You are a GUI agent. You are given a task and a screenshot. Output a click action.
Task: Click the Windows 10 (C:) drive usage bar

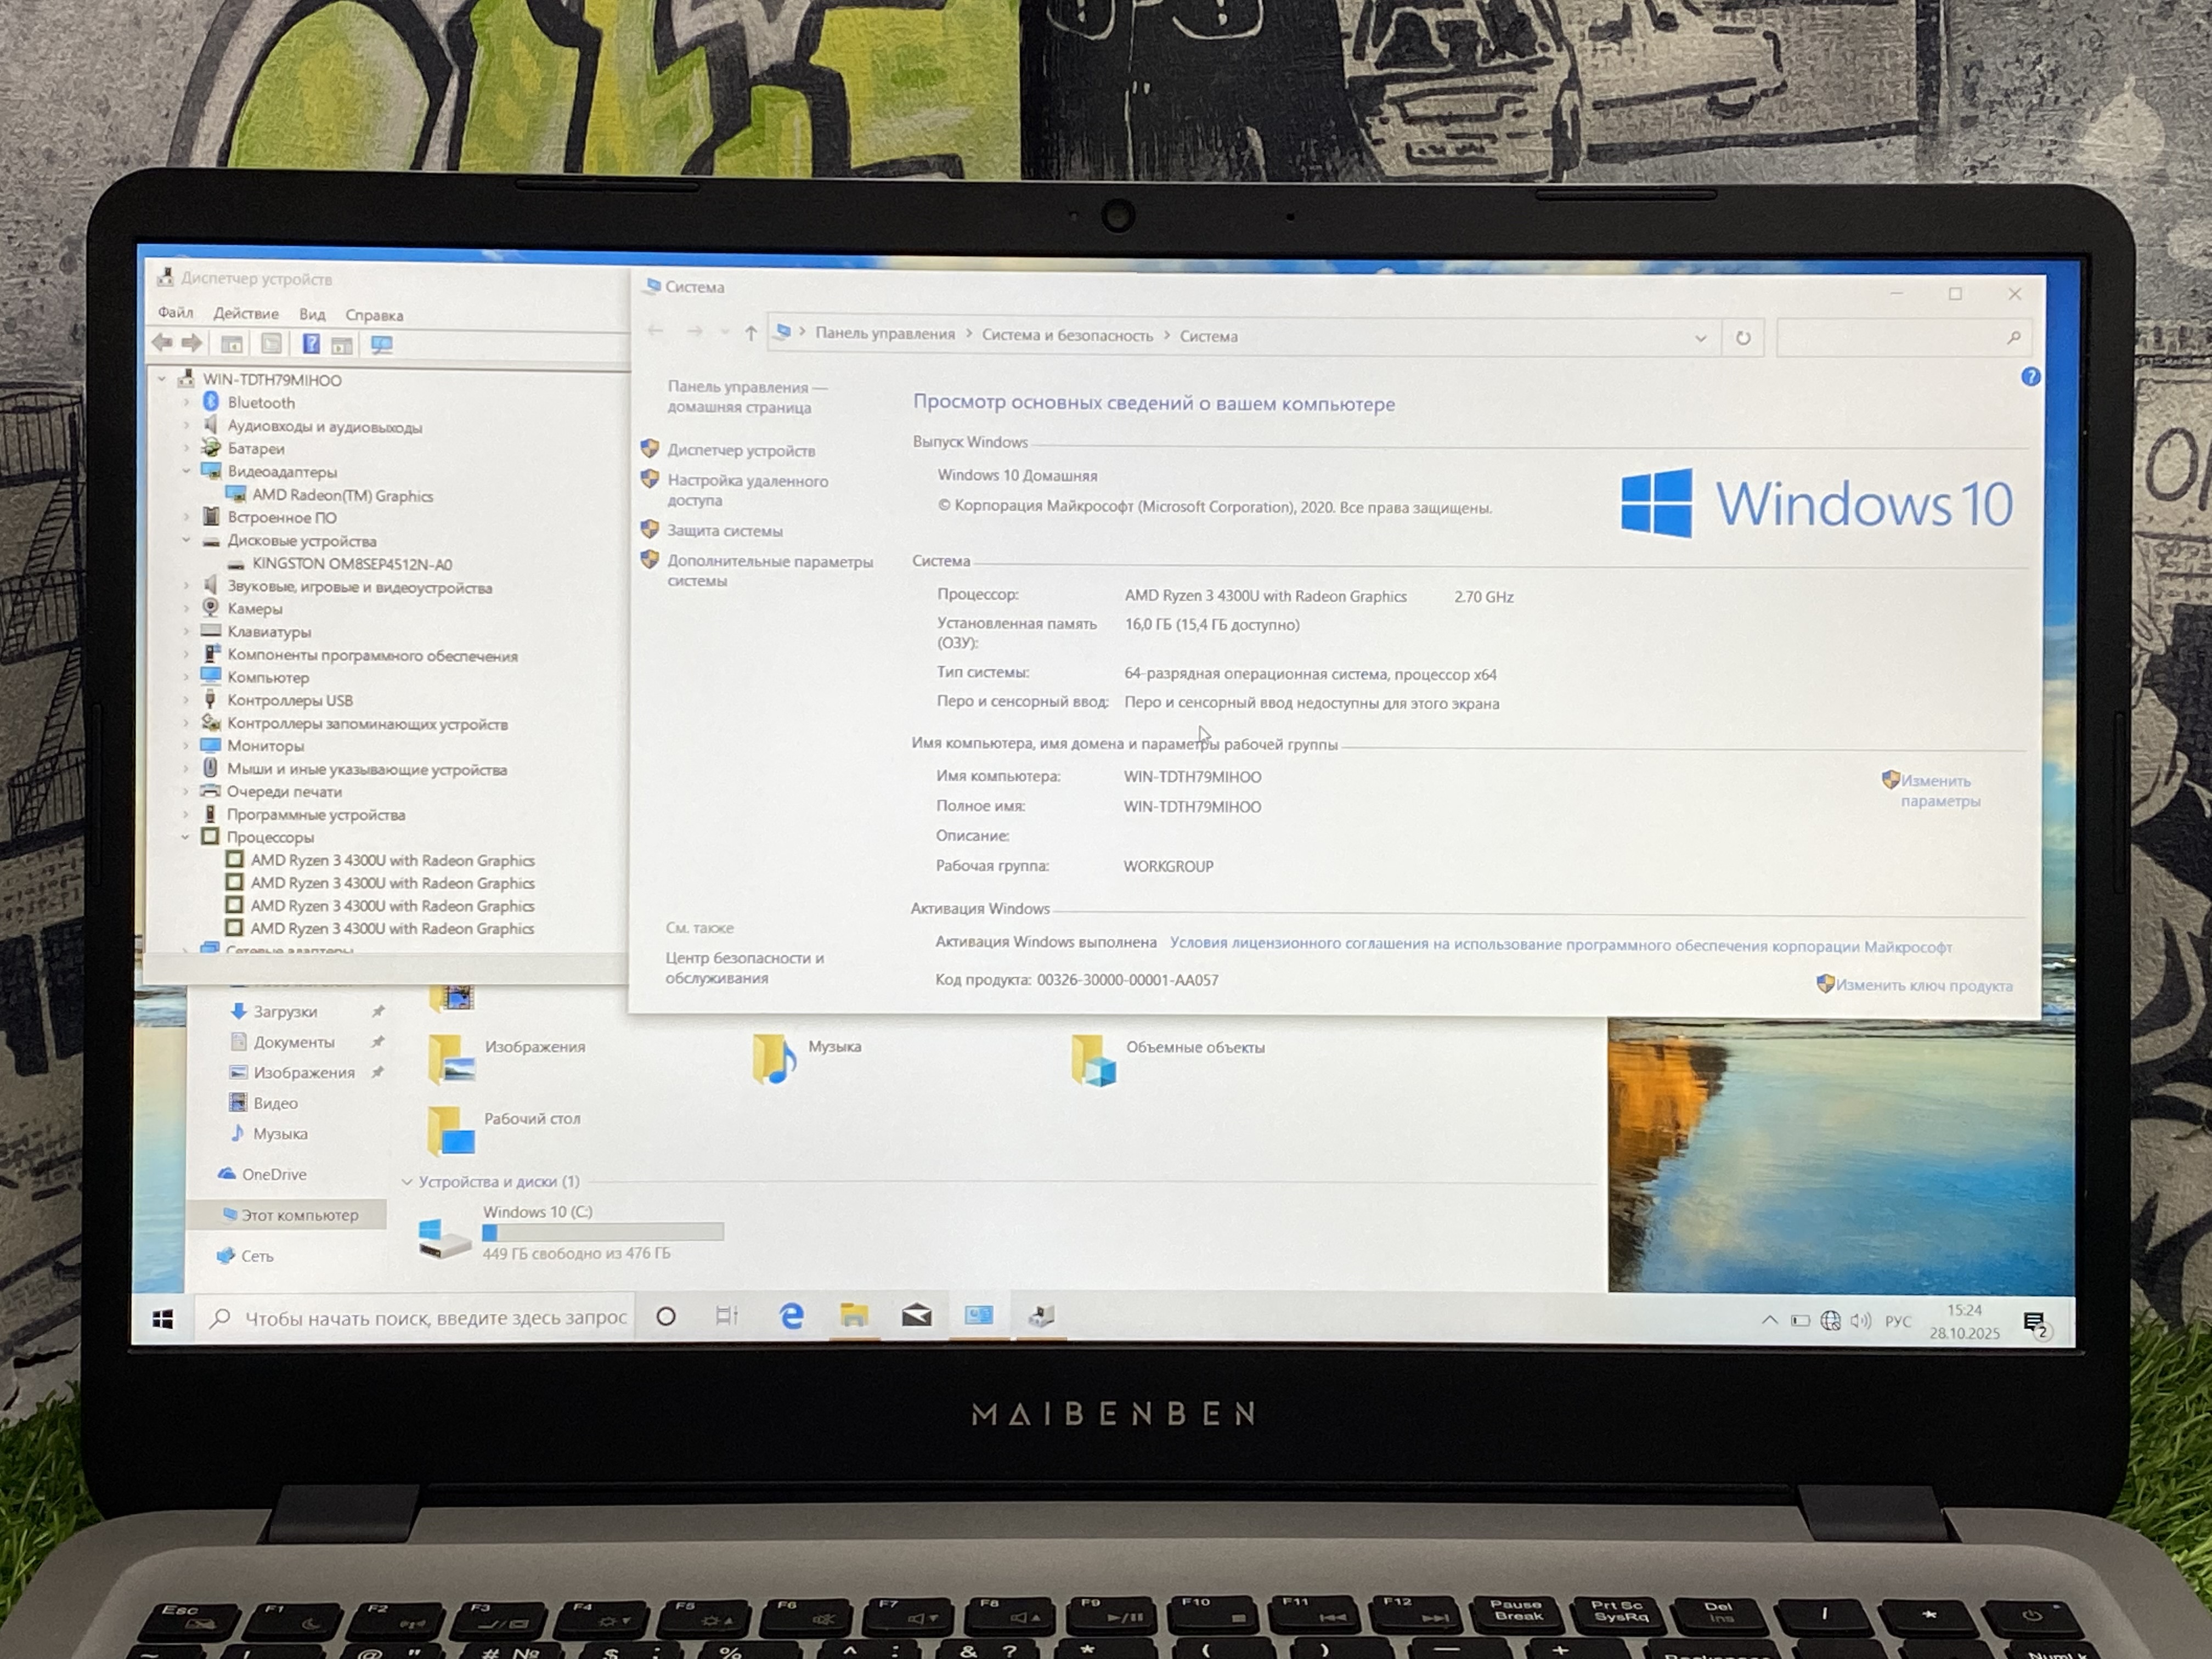pos(603,1232)
